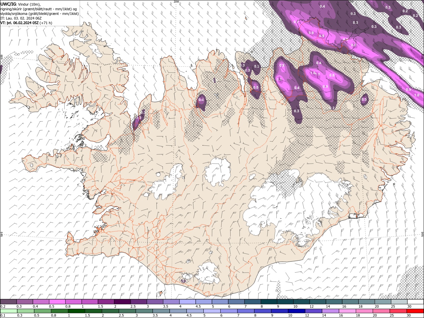The image size is (424, 318).
Task: Click the bright pink 0.5 swatch in the snow legend
Action: click(57, 302)
